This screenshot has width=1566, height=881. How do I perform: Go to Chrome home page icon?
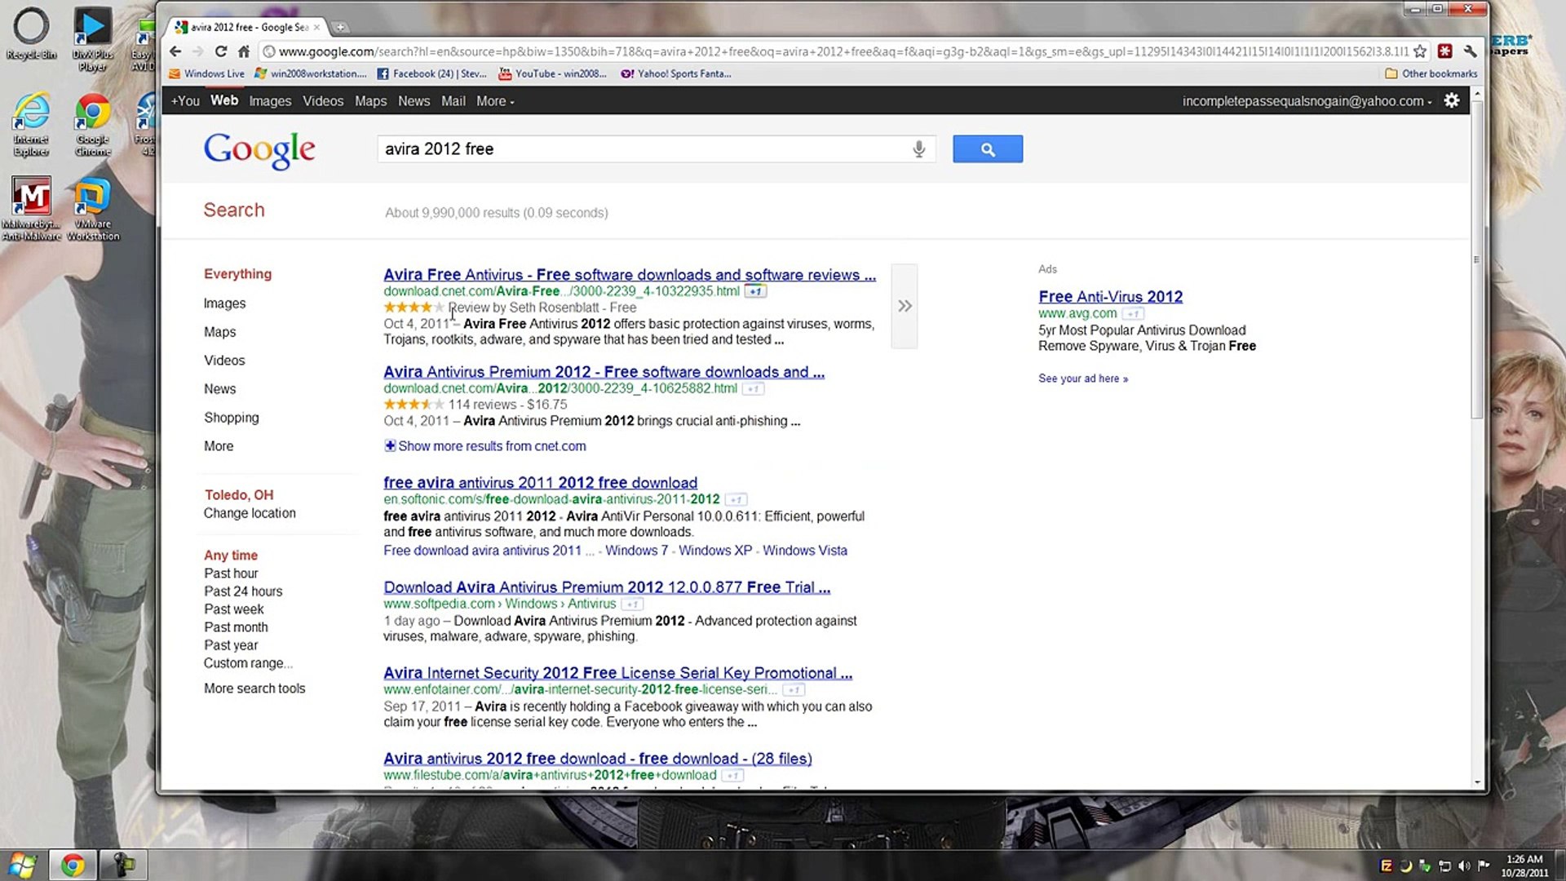click(243, 51)
